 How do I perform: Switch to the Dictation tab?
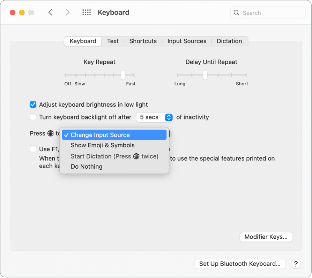(229, 41)
